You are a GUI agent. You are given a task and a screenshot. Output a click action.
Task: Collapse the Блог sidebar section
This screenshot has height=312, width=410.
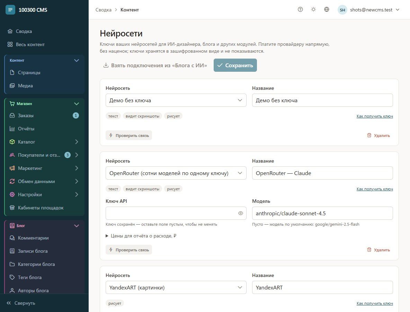[76, 226]
